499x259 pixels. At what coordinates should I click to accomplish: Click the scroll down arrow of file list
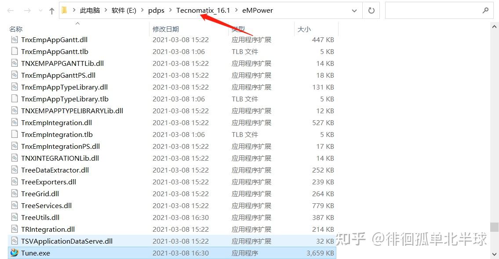coord(495,254)
